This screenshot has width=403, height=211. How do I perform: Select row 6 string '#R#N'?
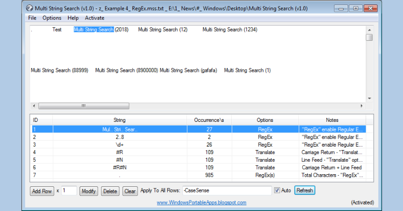point(120,168)
